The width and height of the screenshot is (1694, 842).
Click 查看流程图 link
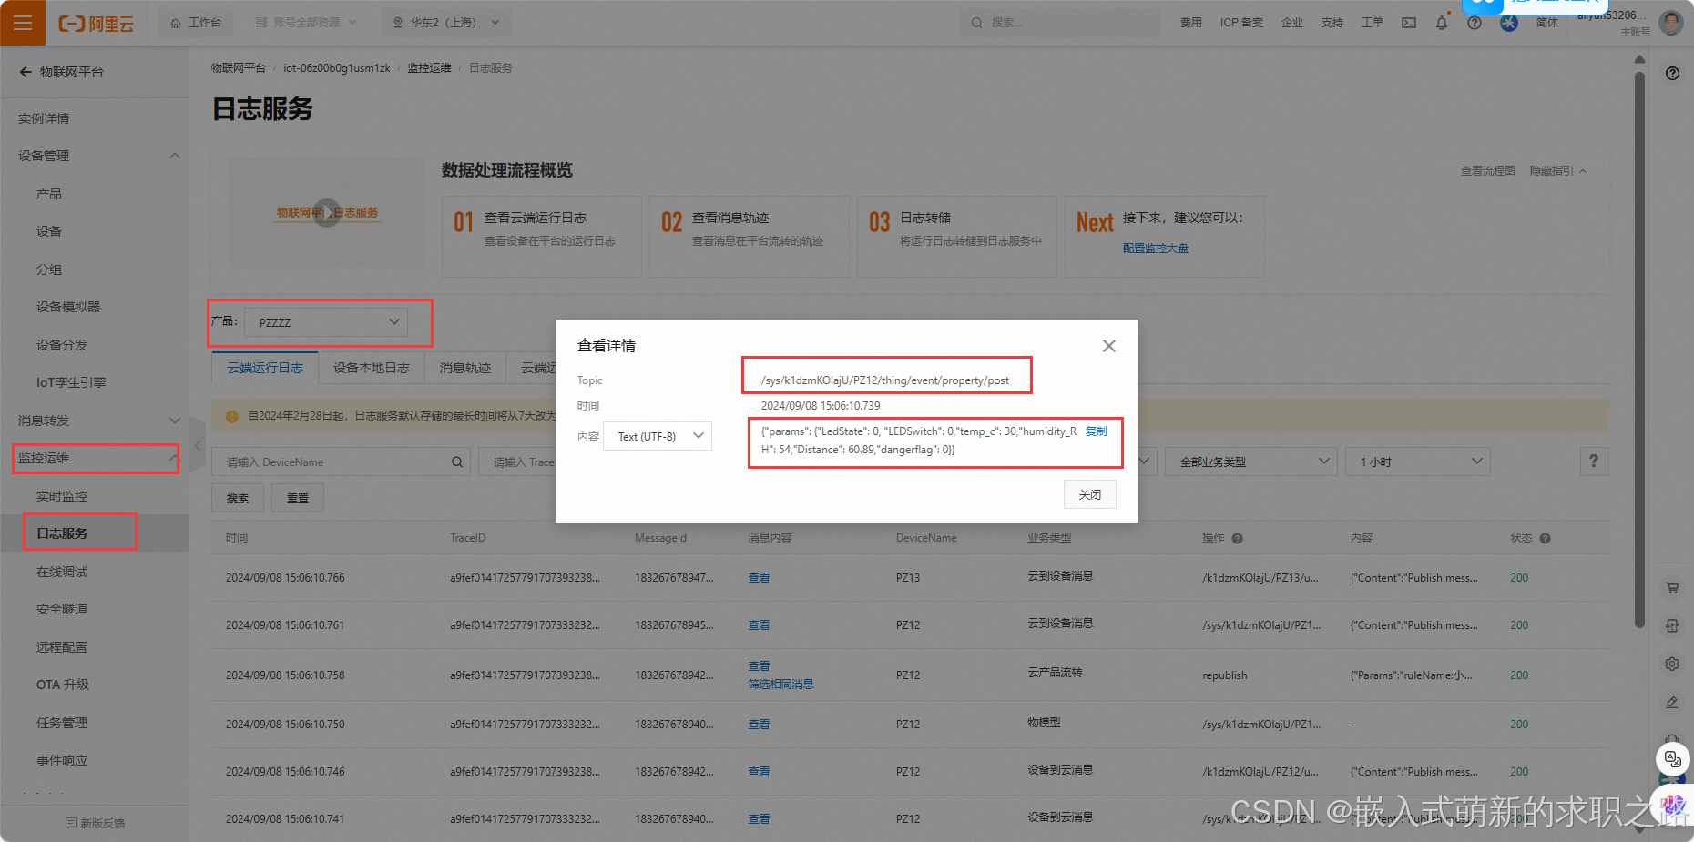point(1487,171)
